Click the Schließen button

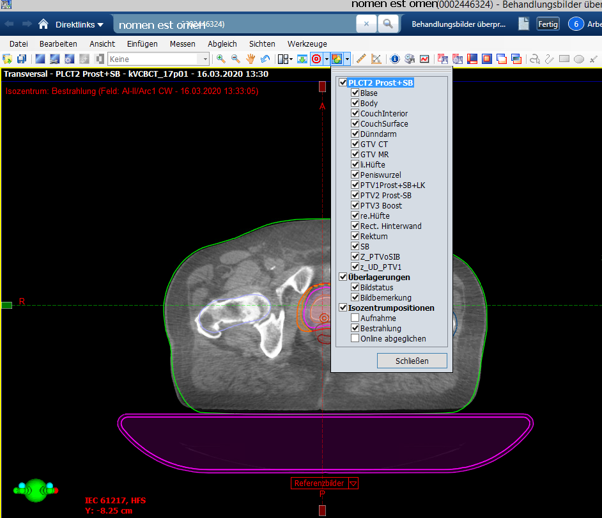(x=412, y=361)
